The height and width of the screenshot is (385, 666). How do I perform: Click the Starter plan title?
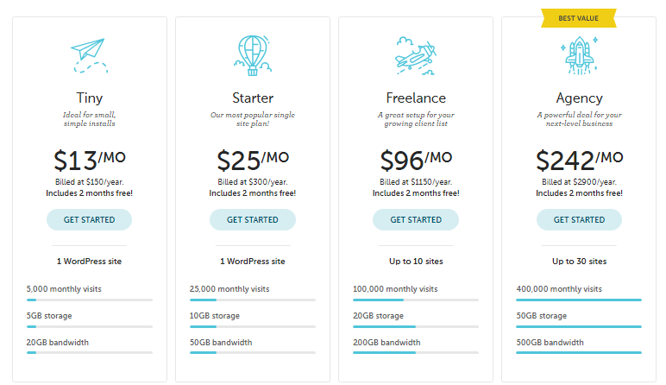[252, 98]
